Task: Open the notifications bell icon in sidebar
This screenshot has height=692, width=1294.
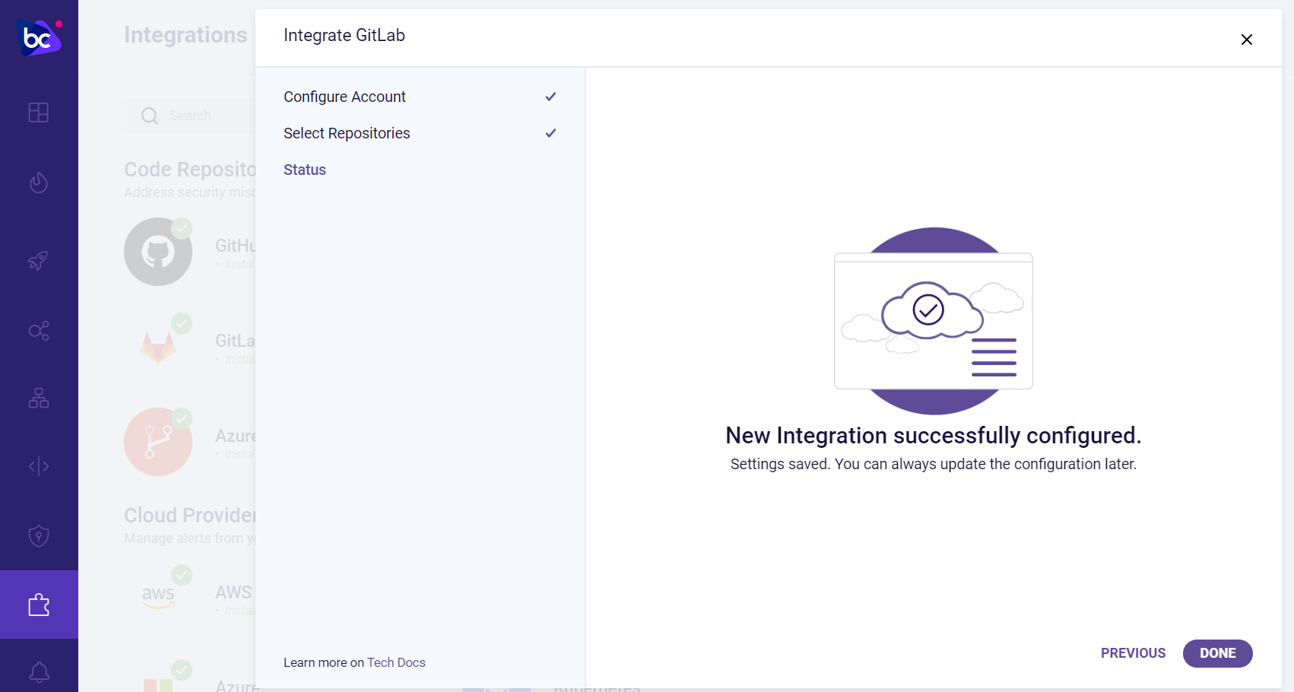Action: [x=39, y=672]
